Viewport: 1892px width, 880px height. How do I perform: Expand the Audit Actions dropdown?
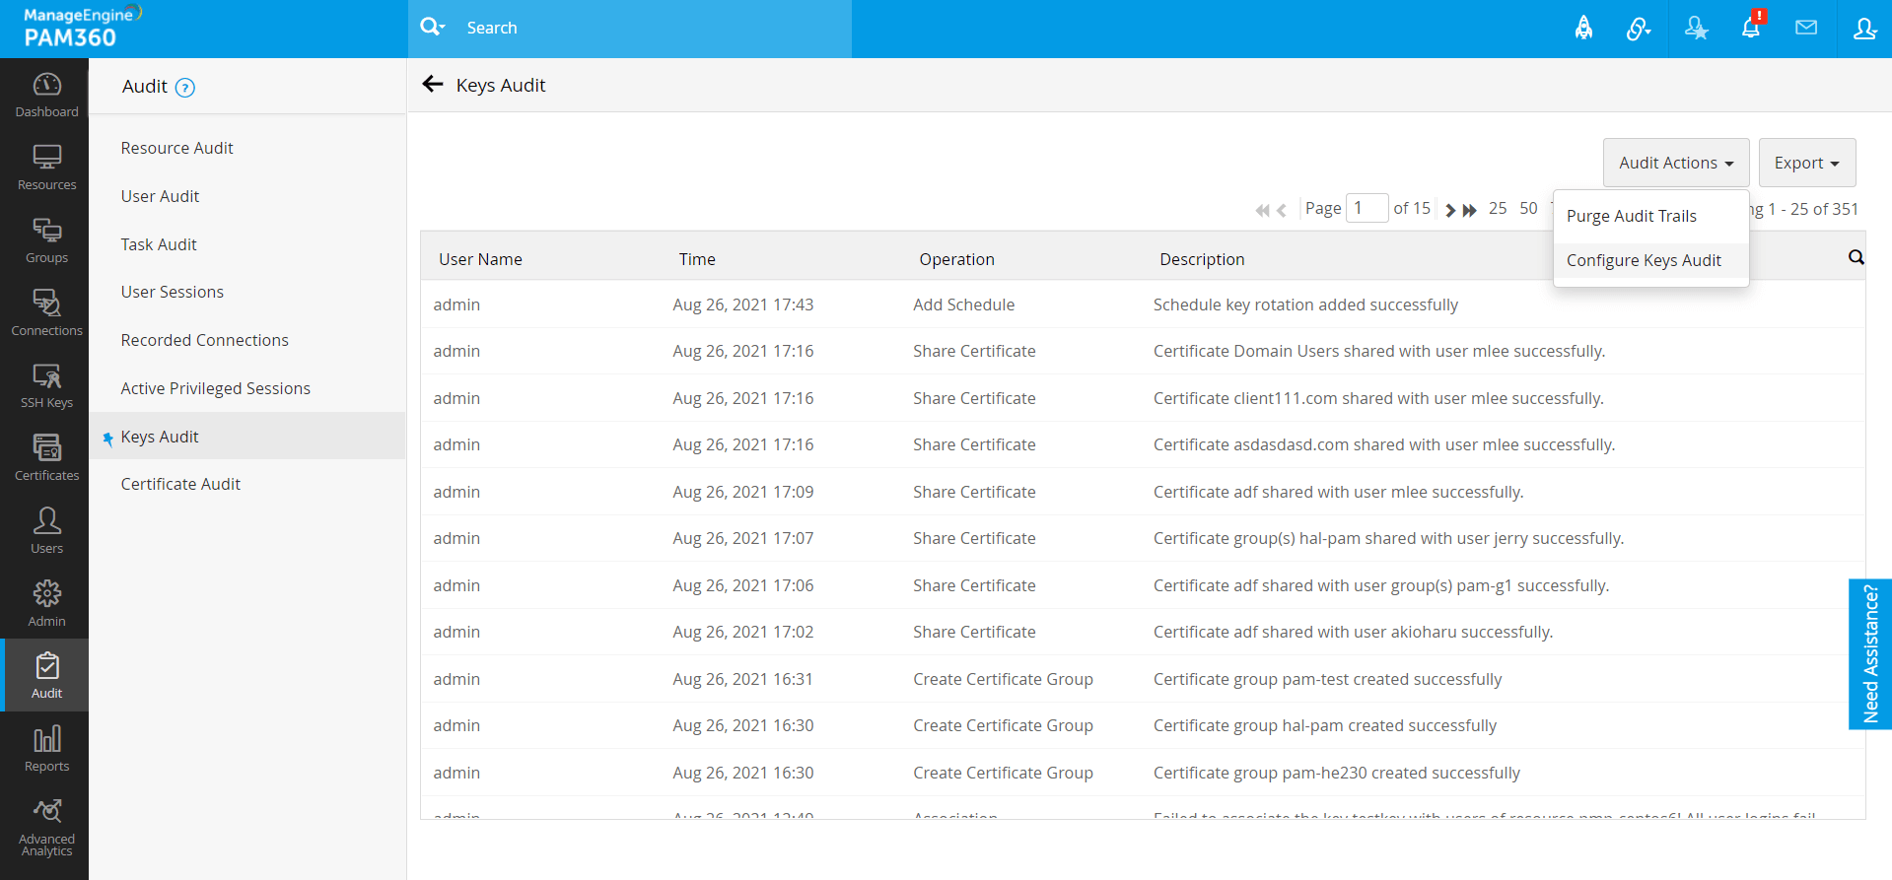(1675, 163)
